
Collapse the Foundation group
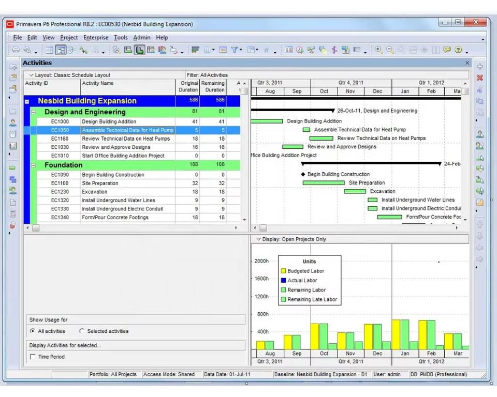[x=33, y=165]
